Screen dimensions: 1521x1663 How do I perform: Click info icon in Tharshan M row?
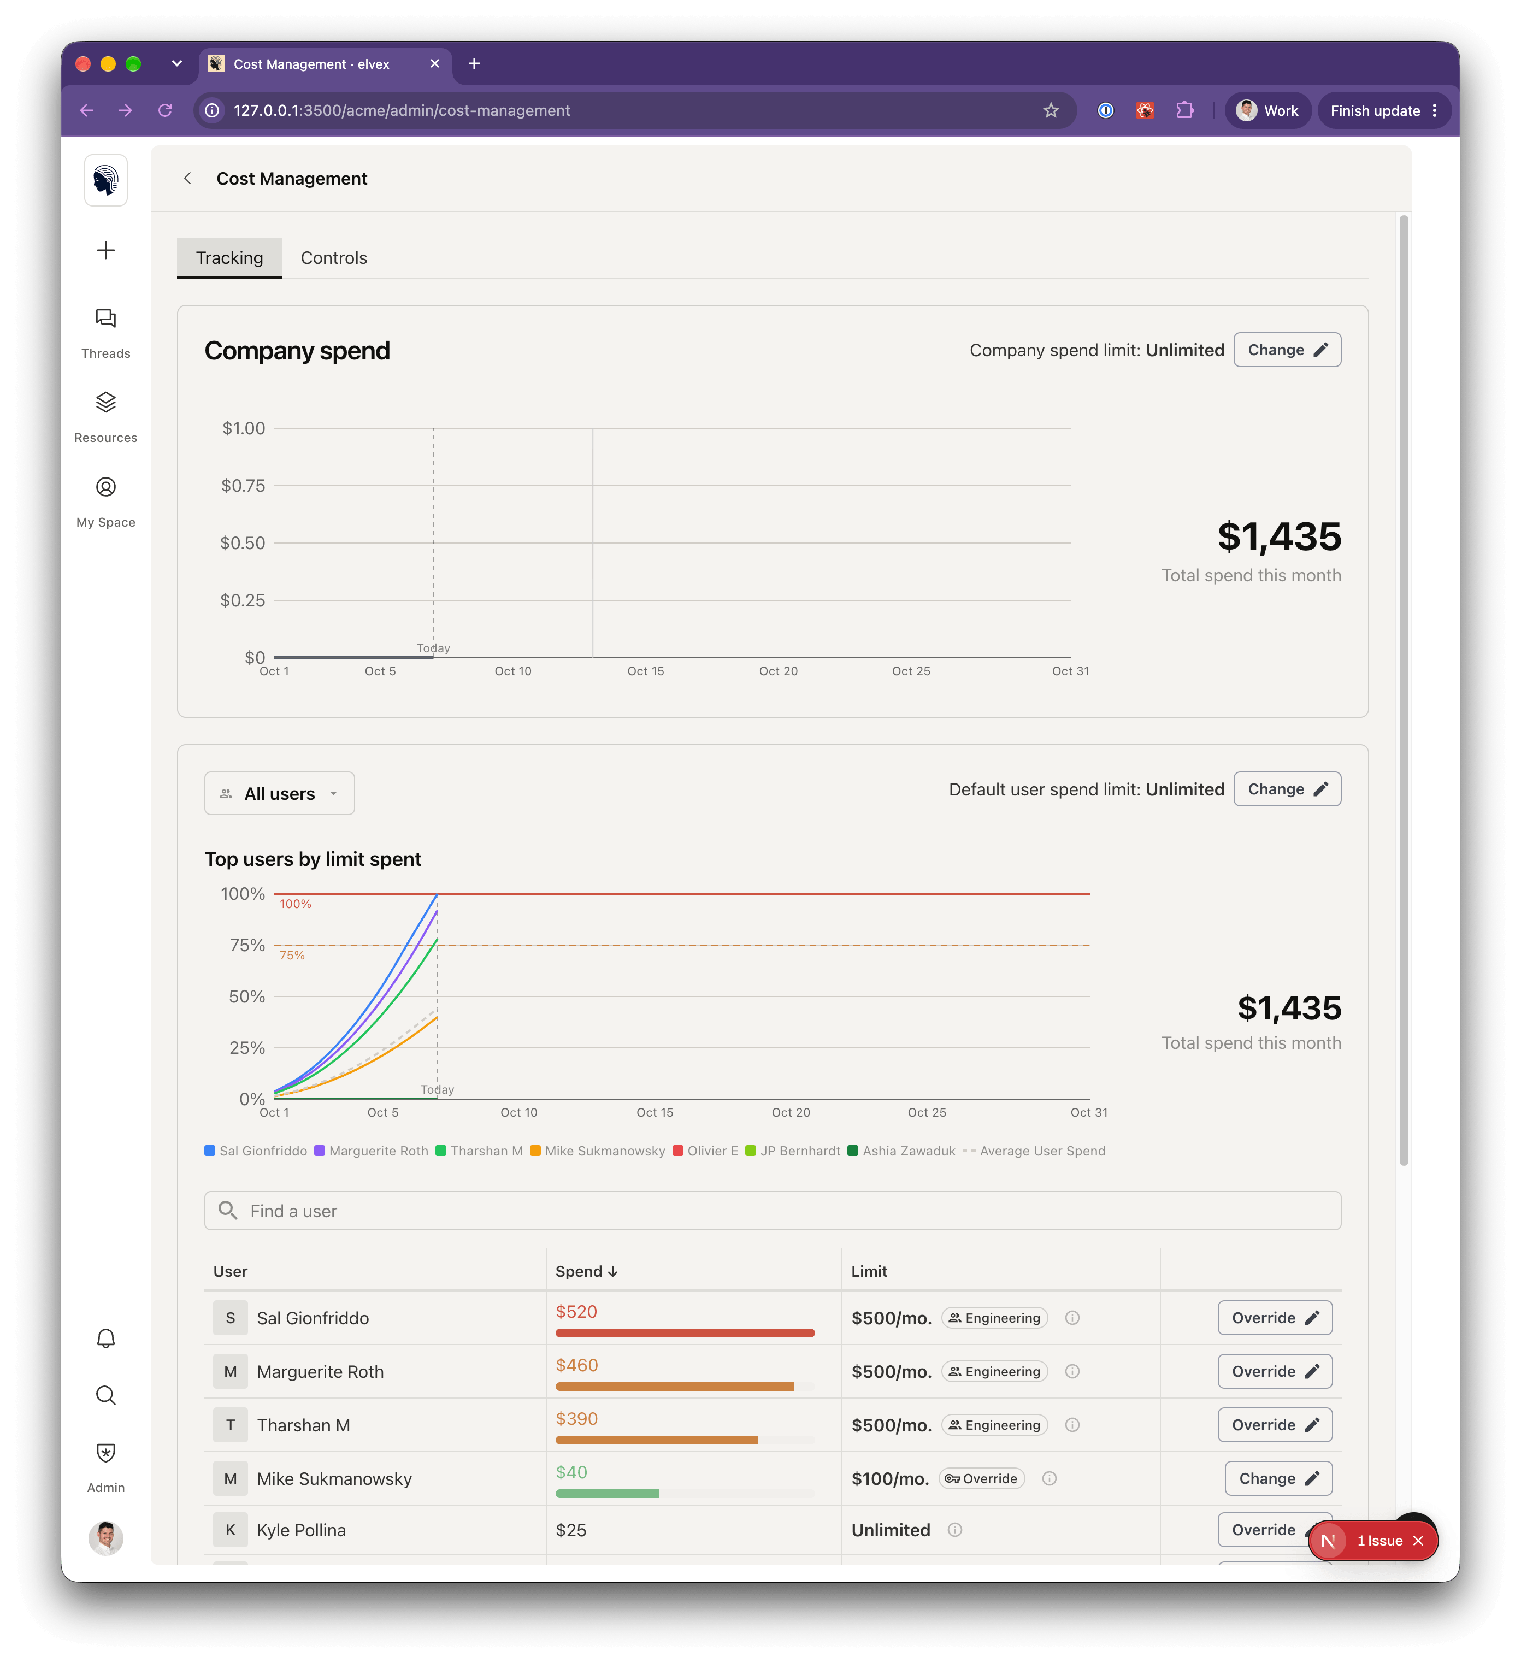point(1072,1425)
